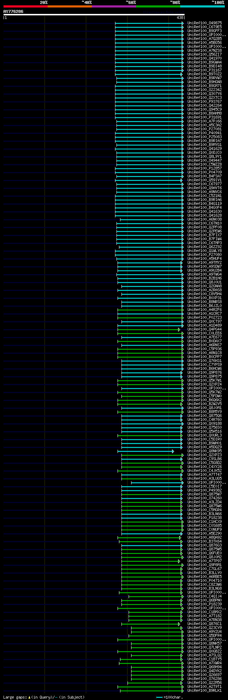The image size is (228, 700).
Task: Select the UniRef100_P93767 label
Action: [x=205, y=102]
